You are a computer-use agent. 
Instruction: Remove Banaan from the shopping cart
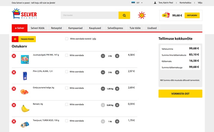pos(14,105)
